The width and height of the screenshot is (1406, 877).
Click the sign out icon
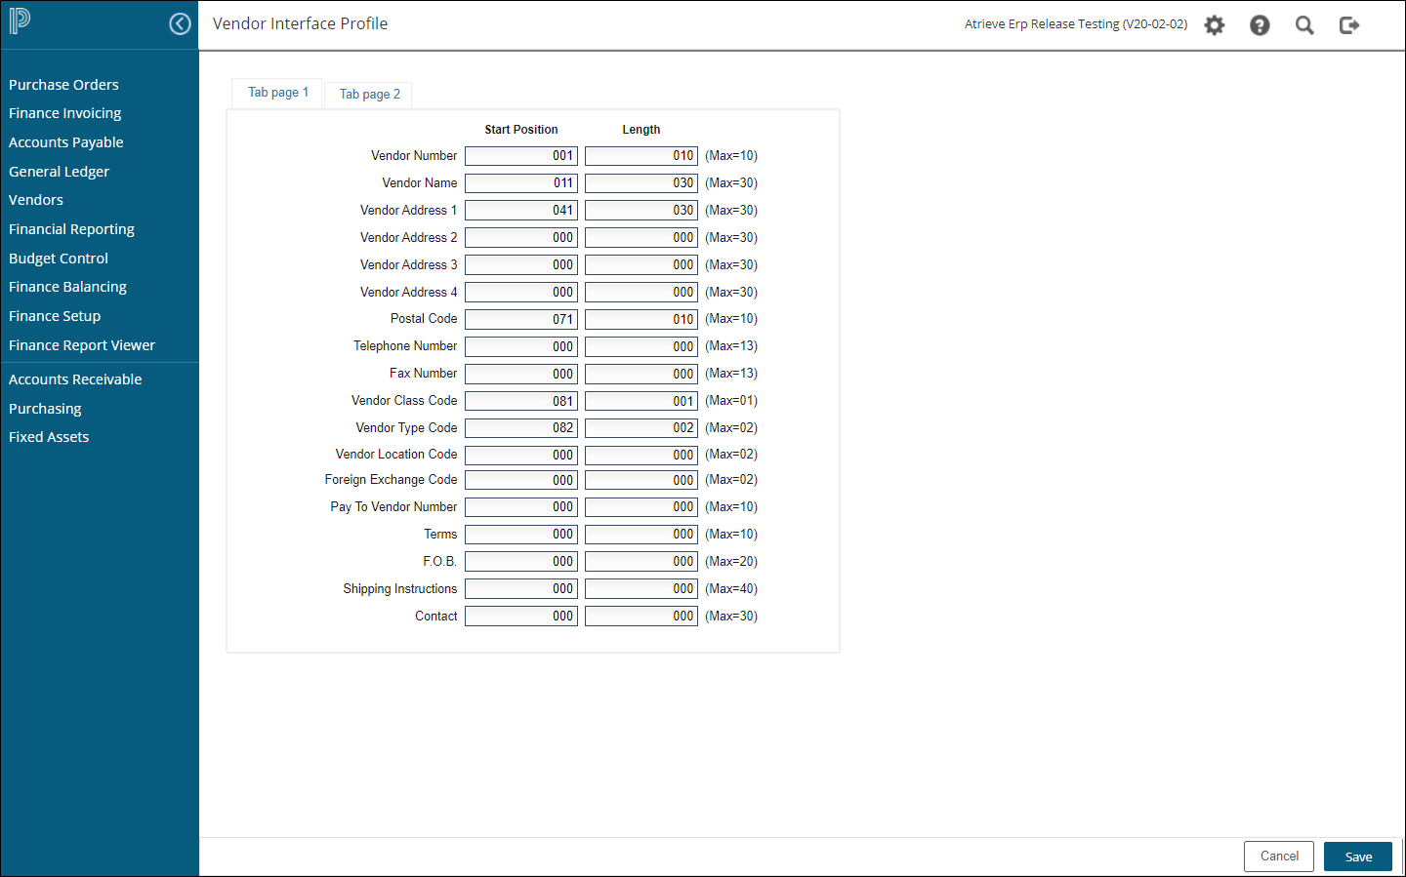[1349, 25]
